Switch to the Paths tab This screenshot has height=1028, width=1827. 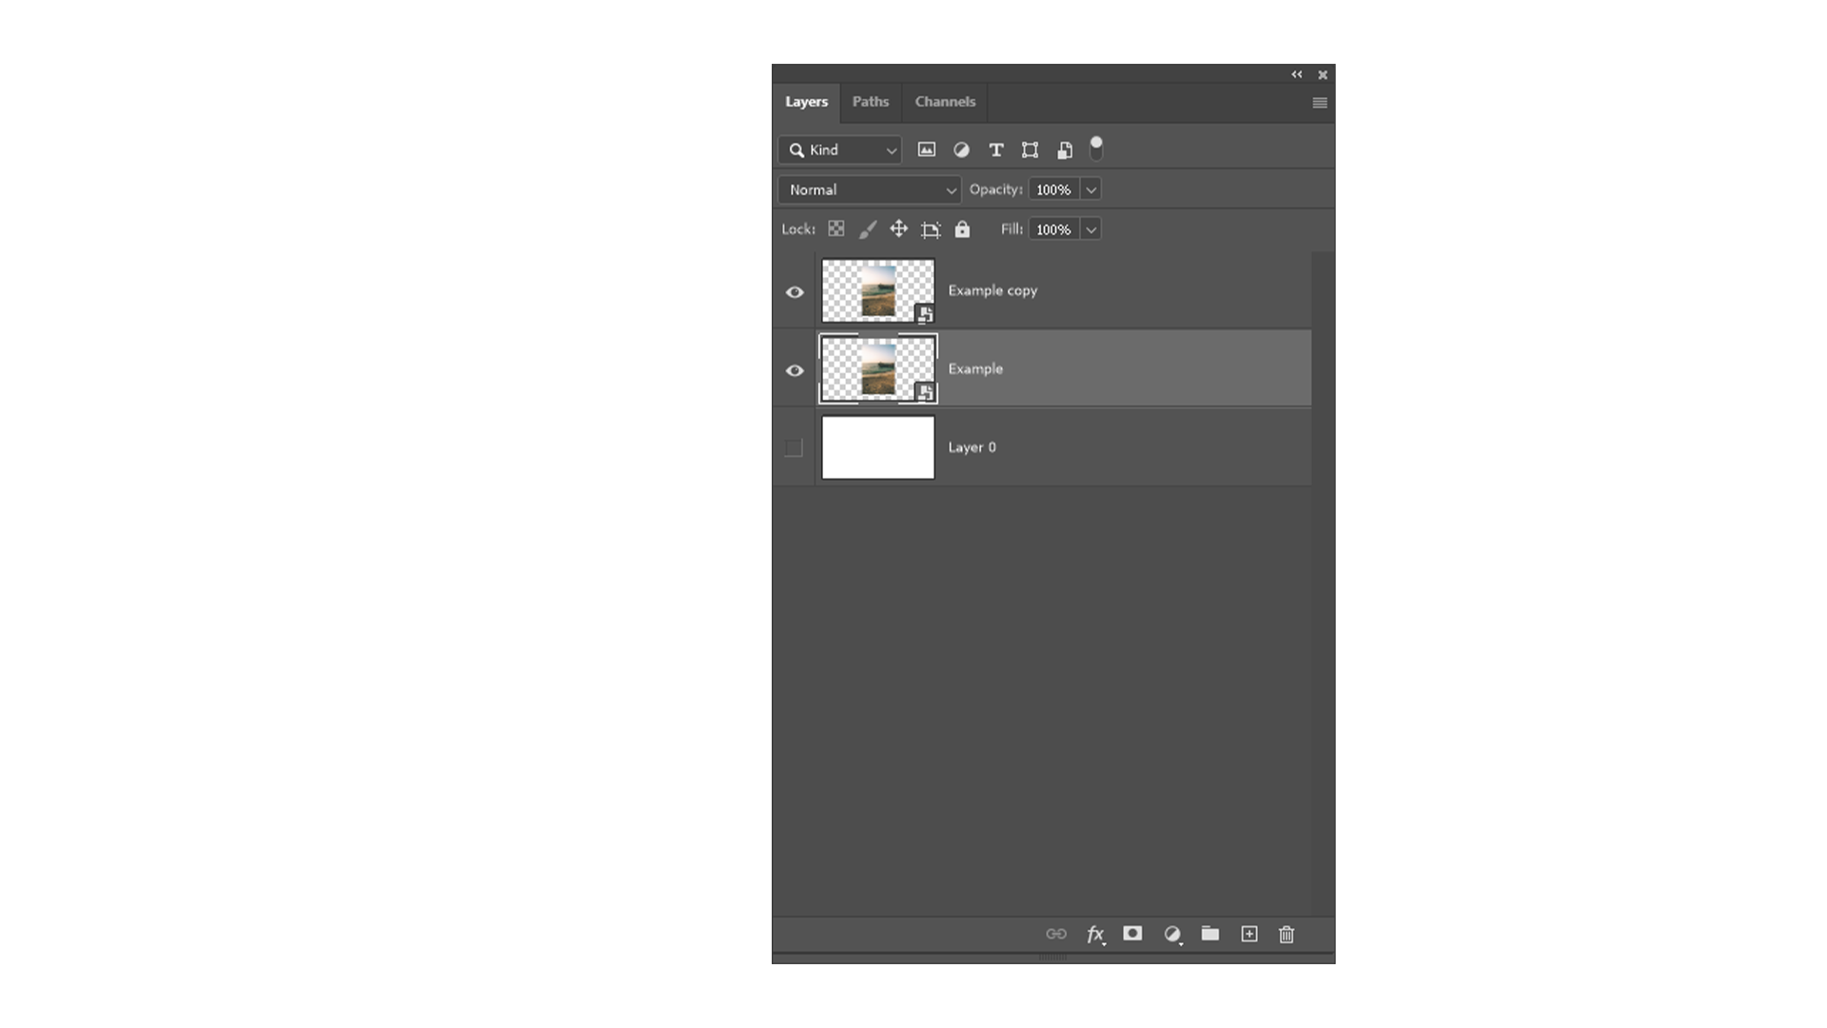[x=870, y=102]
